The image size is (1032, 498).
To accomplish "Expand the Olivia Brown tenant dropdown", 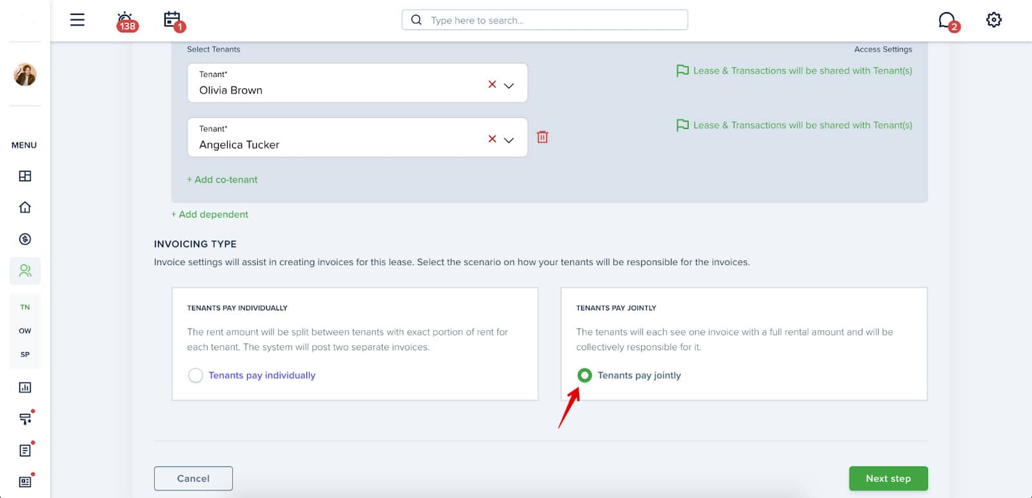I will pos(509,85).
